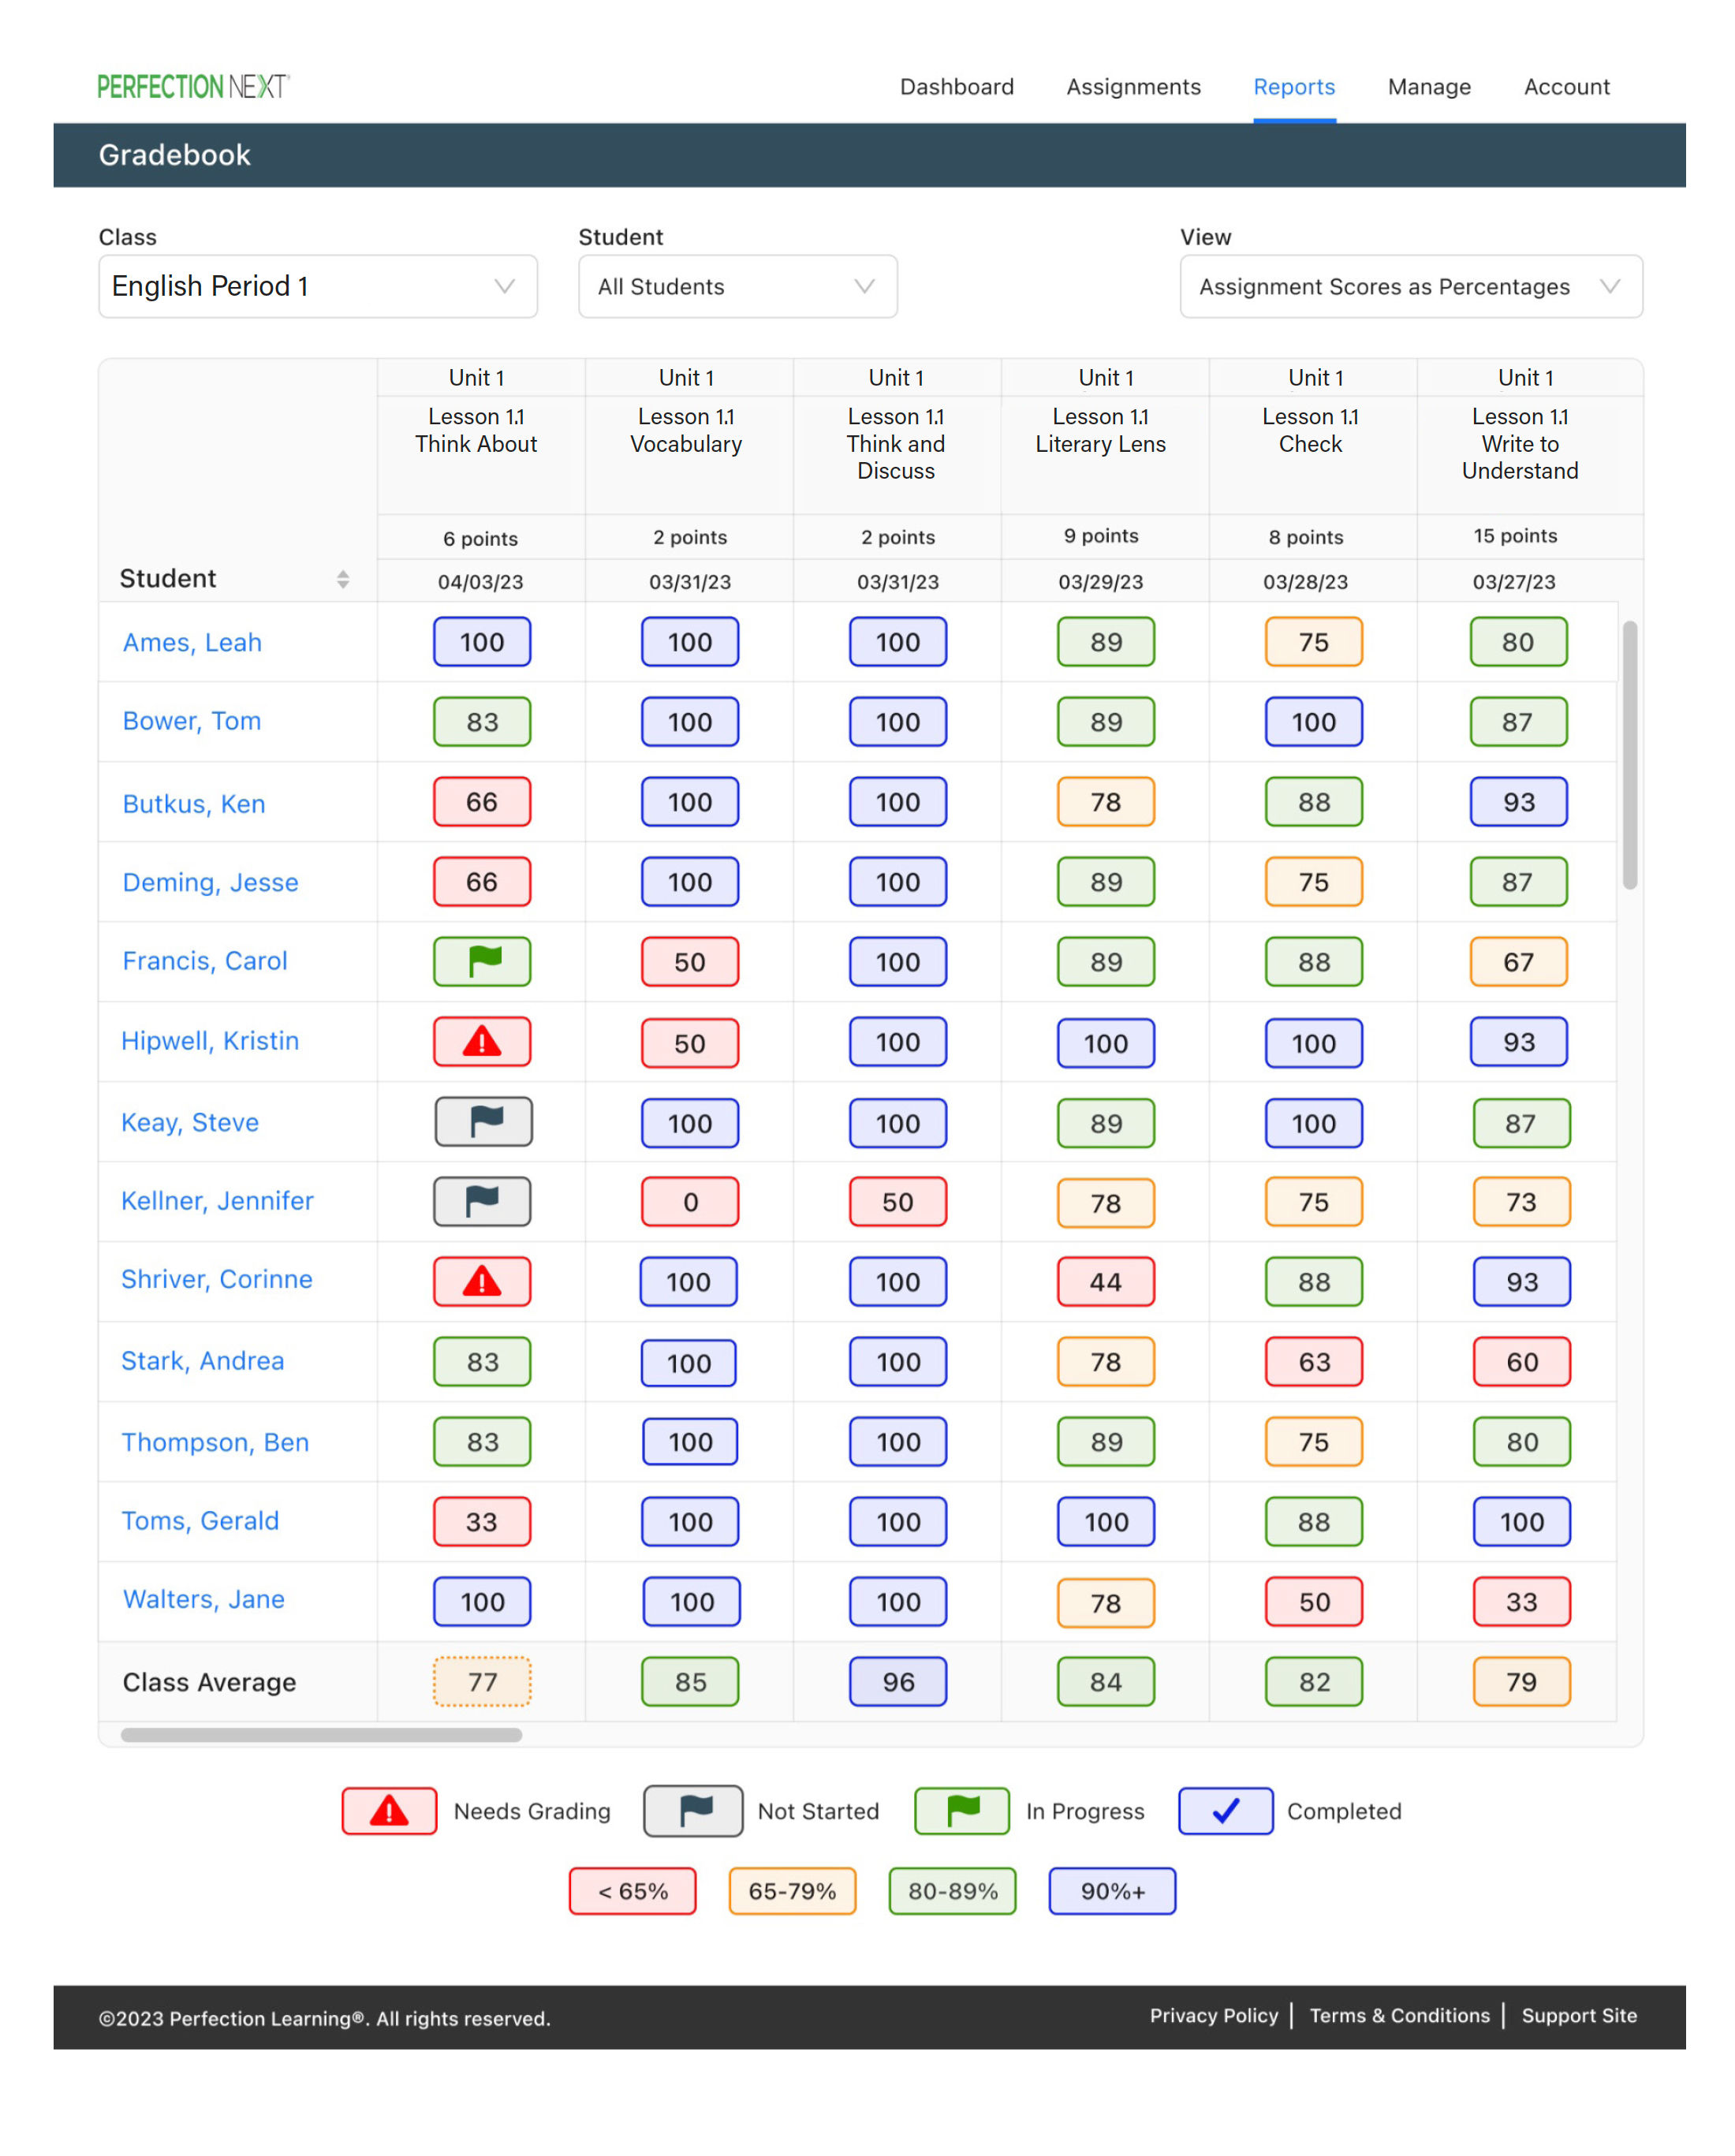Click the Perfection Next logo
Viewport: 1735px width, 2156px height.
193,87
